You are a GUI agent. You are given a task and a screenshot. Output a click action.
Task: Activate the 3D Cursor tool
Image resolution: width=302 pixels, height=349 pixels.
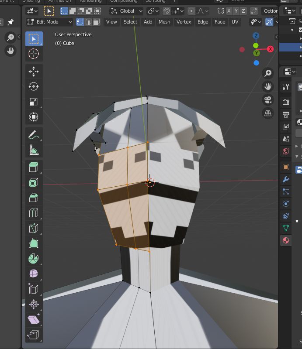(34, 54)
